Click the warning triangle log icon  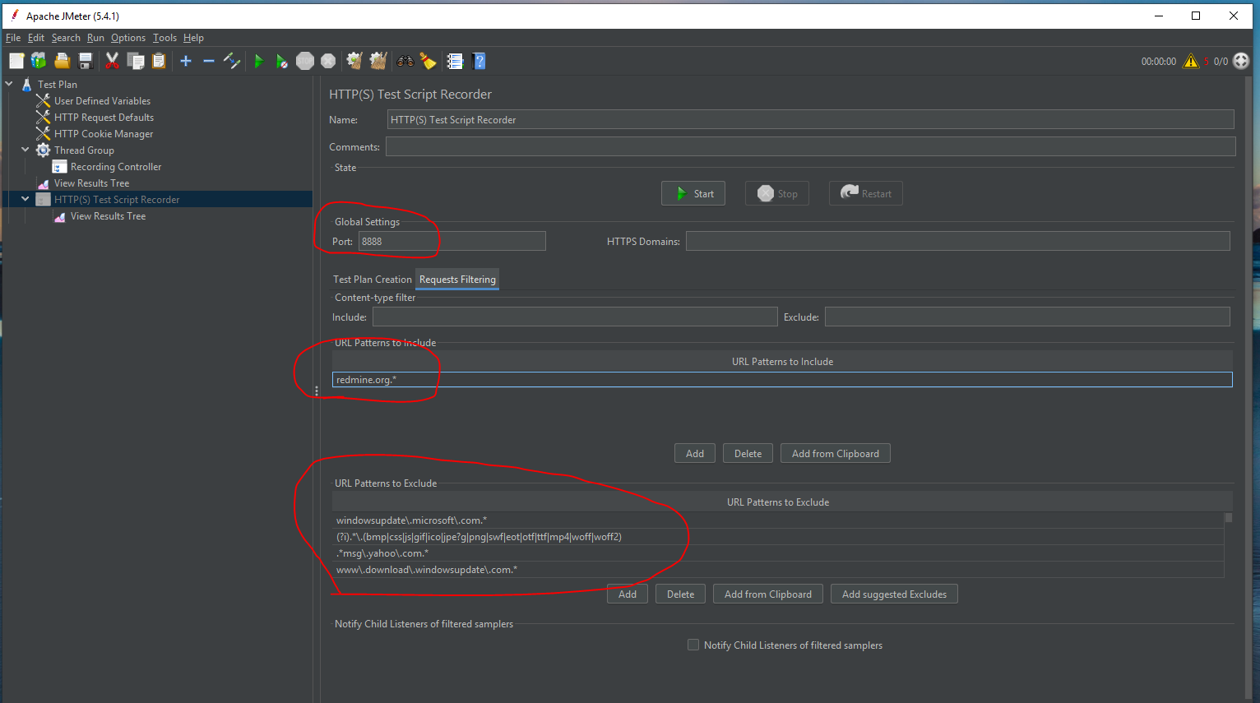[x=1191, y=61]
